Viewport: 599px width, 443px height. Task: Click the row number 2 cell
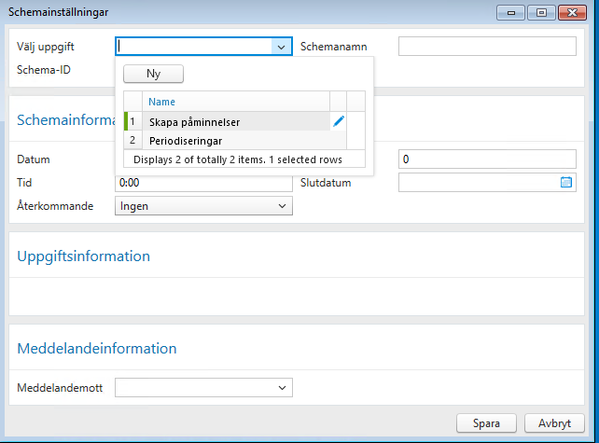click(x=132, y=141)
